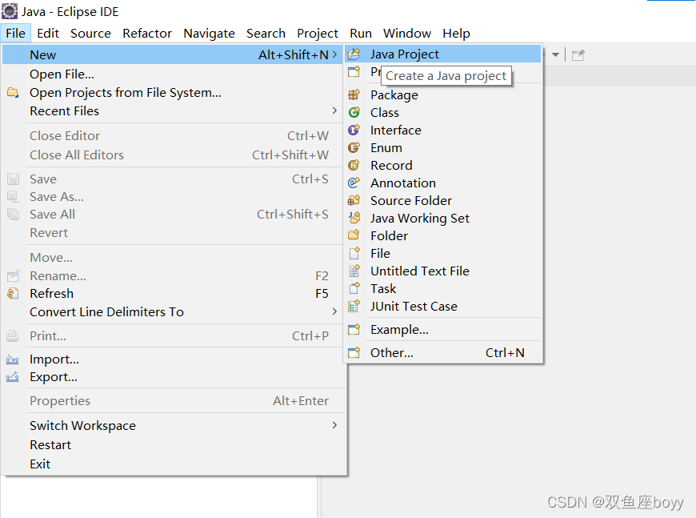Click the Package icon in New submenu
The image size is (696, 518).
click(x=354, y=94)
